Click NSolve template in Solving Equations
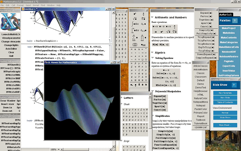This screenshot has height=151, width=241. coord(165,85)
